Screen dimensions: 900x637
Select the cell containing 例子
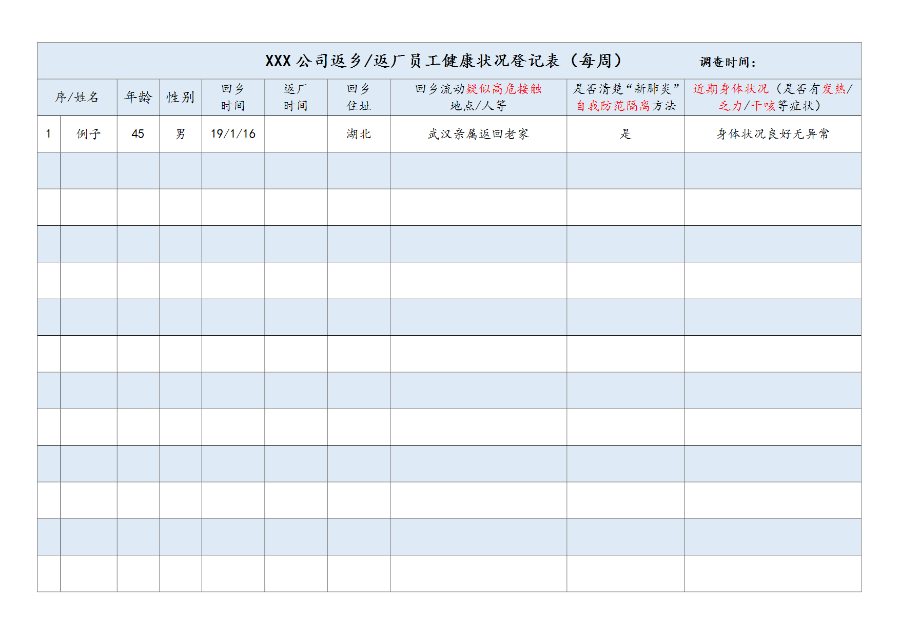point(89,134)
